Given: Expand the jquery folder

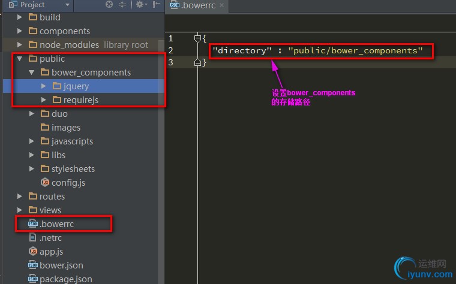Looking at the screenshot, I should [44, 86].
